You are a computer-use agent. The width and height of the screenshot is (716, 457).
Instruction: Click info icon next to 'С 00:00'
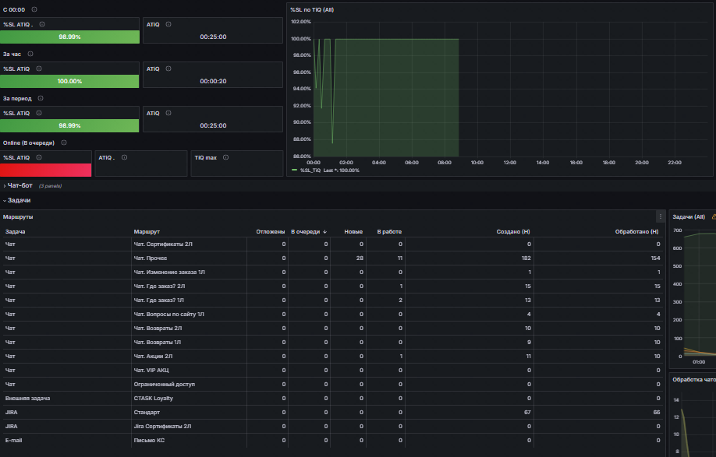point(34,9)
